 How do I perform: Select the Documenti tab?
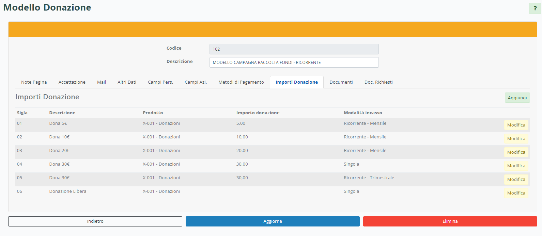pyautogui.click(x=341, y=82)
